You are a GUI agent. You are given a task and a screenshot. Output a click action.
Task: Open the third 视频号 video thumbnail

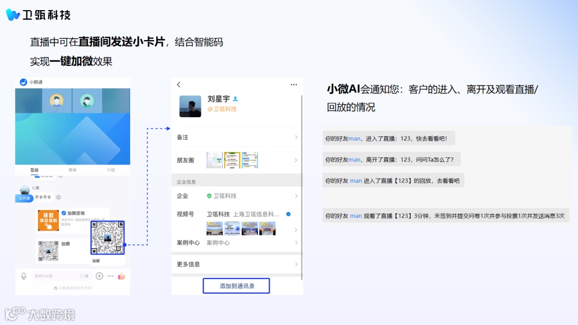(250, 228)
